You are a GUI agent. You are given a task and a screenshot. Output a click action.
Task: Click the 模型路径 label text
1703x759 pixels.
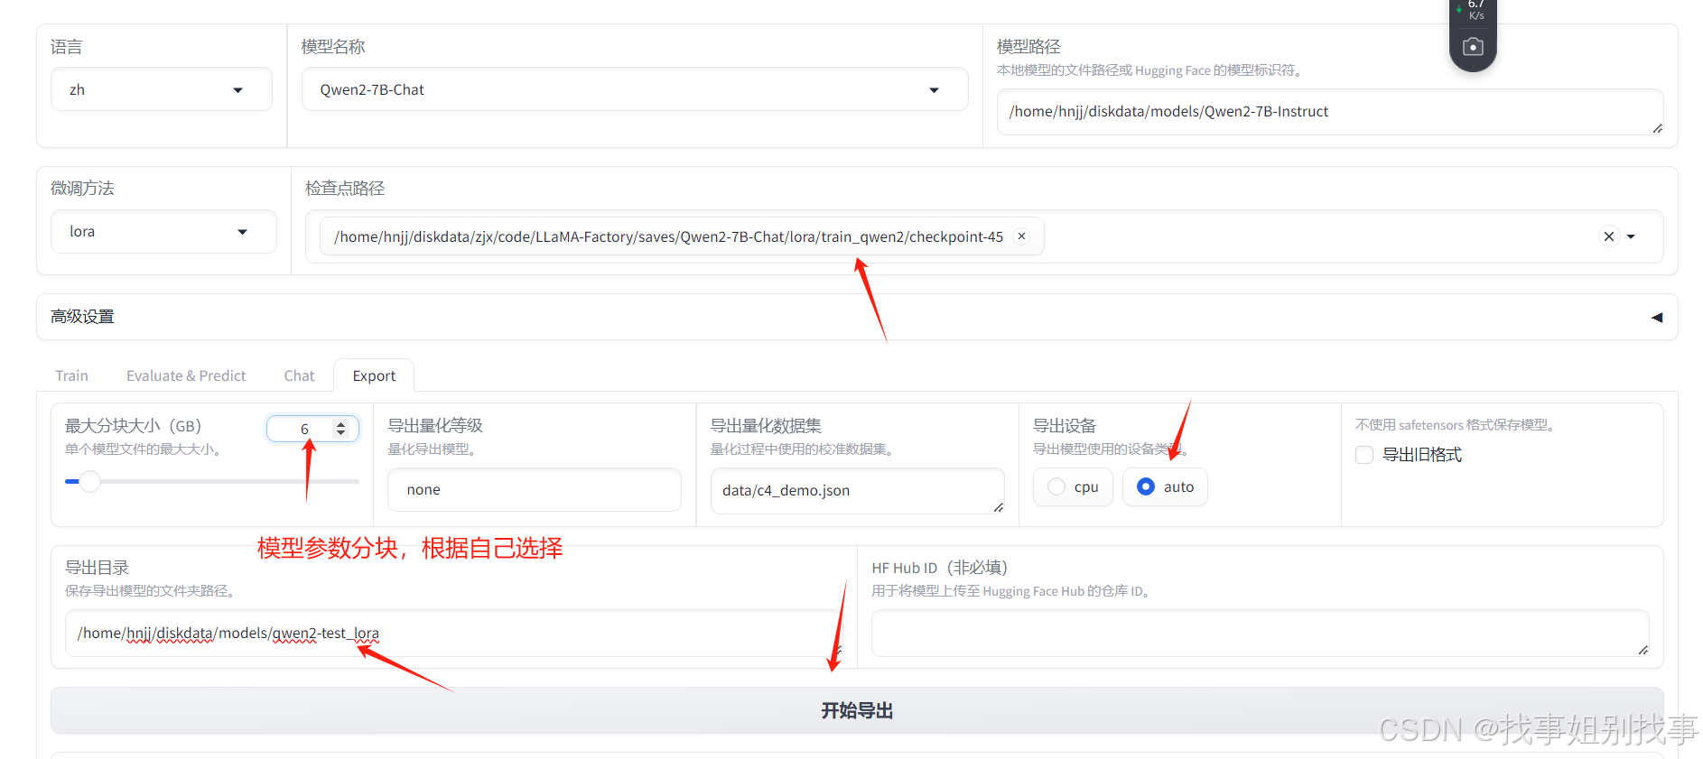click(x=1028, y=47)
